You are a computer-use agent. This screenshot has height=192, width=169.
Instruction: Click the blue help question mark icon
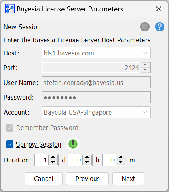point(160,26)
